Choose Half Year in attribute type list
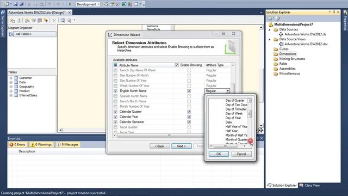348x196 pixels. (x=232, y=131)
